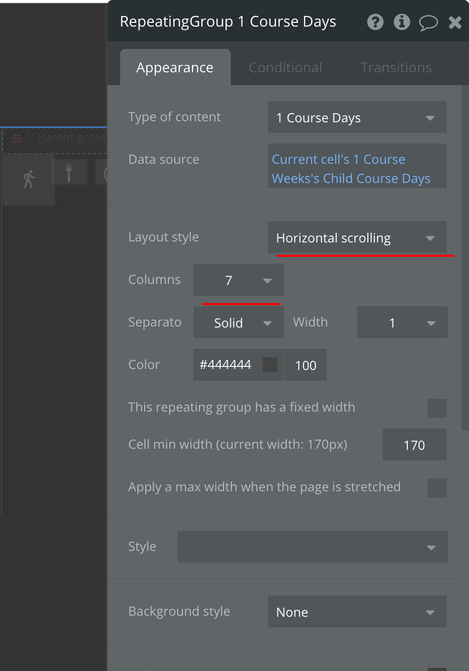Screen dimensions: 469x671
Task: Open the Background style dropdown
Action: pyautogui.click(x=357, y=612)
